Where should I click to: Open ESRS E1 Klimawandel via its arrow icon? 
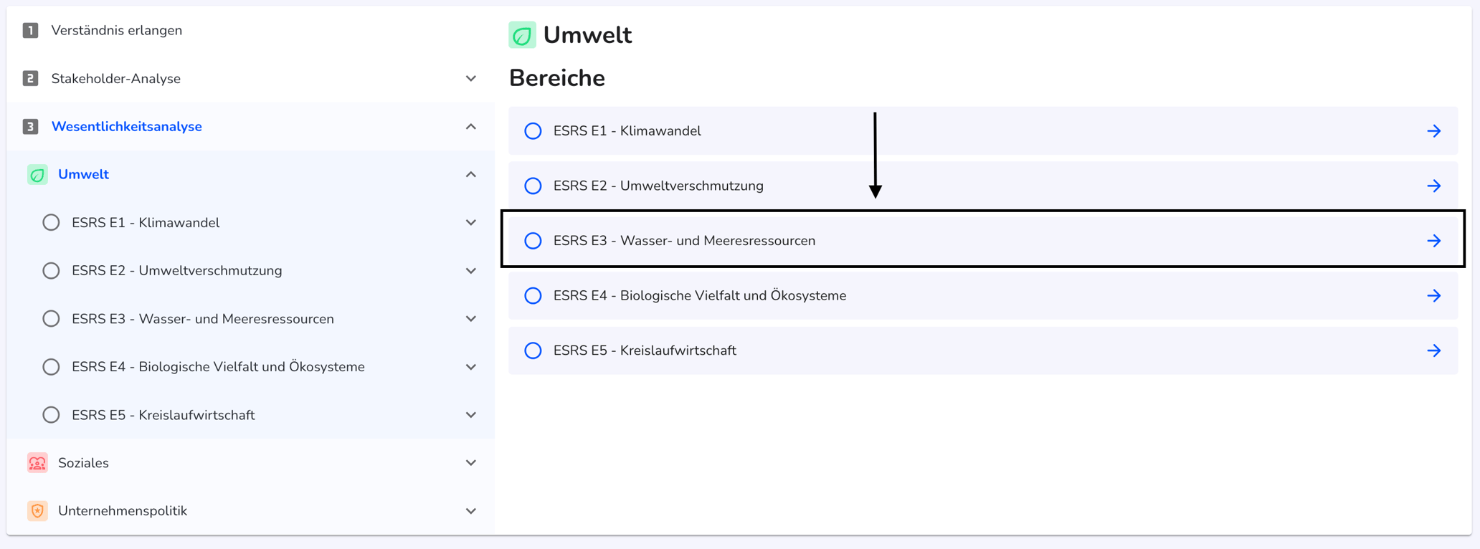tap(1433, 131)
